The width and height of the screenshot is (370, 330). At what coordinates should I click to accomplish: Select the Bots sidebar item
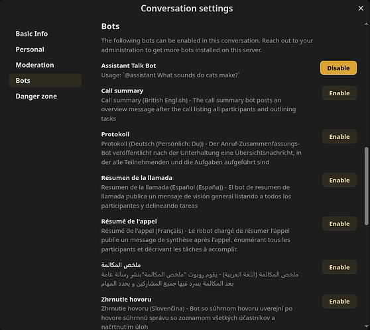45,81
